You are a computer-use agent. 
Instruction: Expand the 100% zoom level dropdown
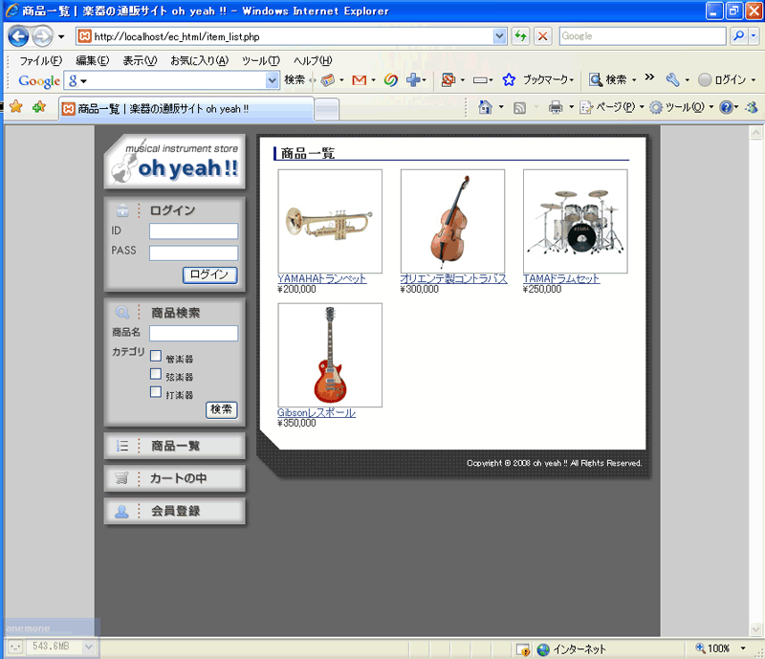743,648
